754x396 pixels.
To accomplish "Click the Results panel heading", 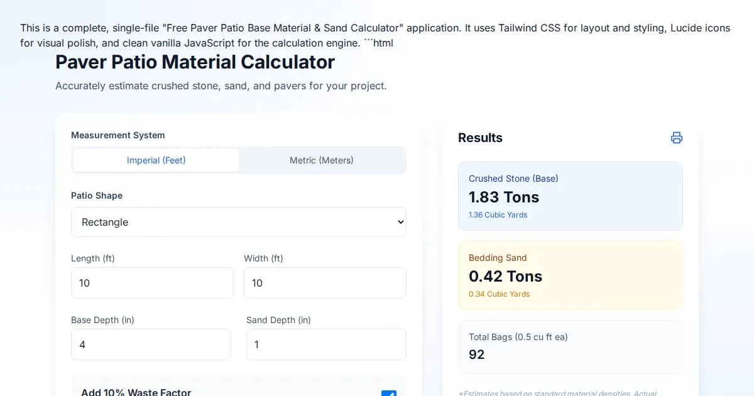I will click(480, 138).
